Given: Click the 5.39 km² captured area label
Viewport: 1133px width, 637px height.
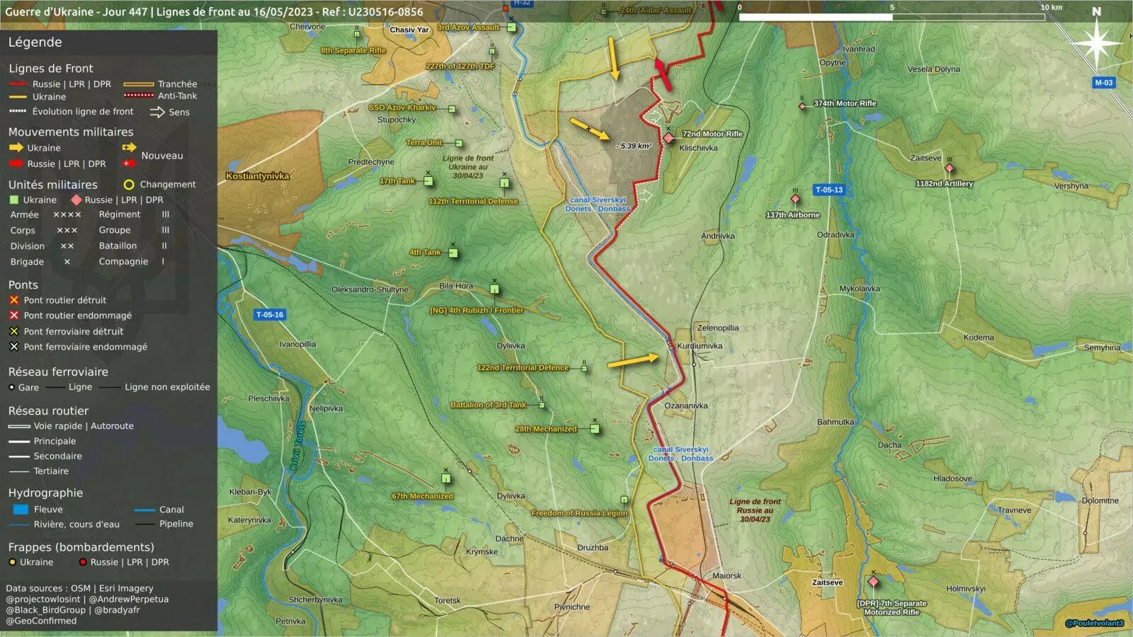Looking at the screenshot, I should 635,147.
